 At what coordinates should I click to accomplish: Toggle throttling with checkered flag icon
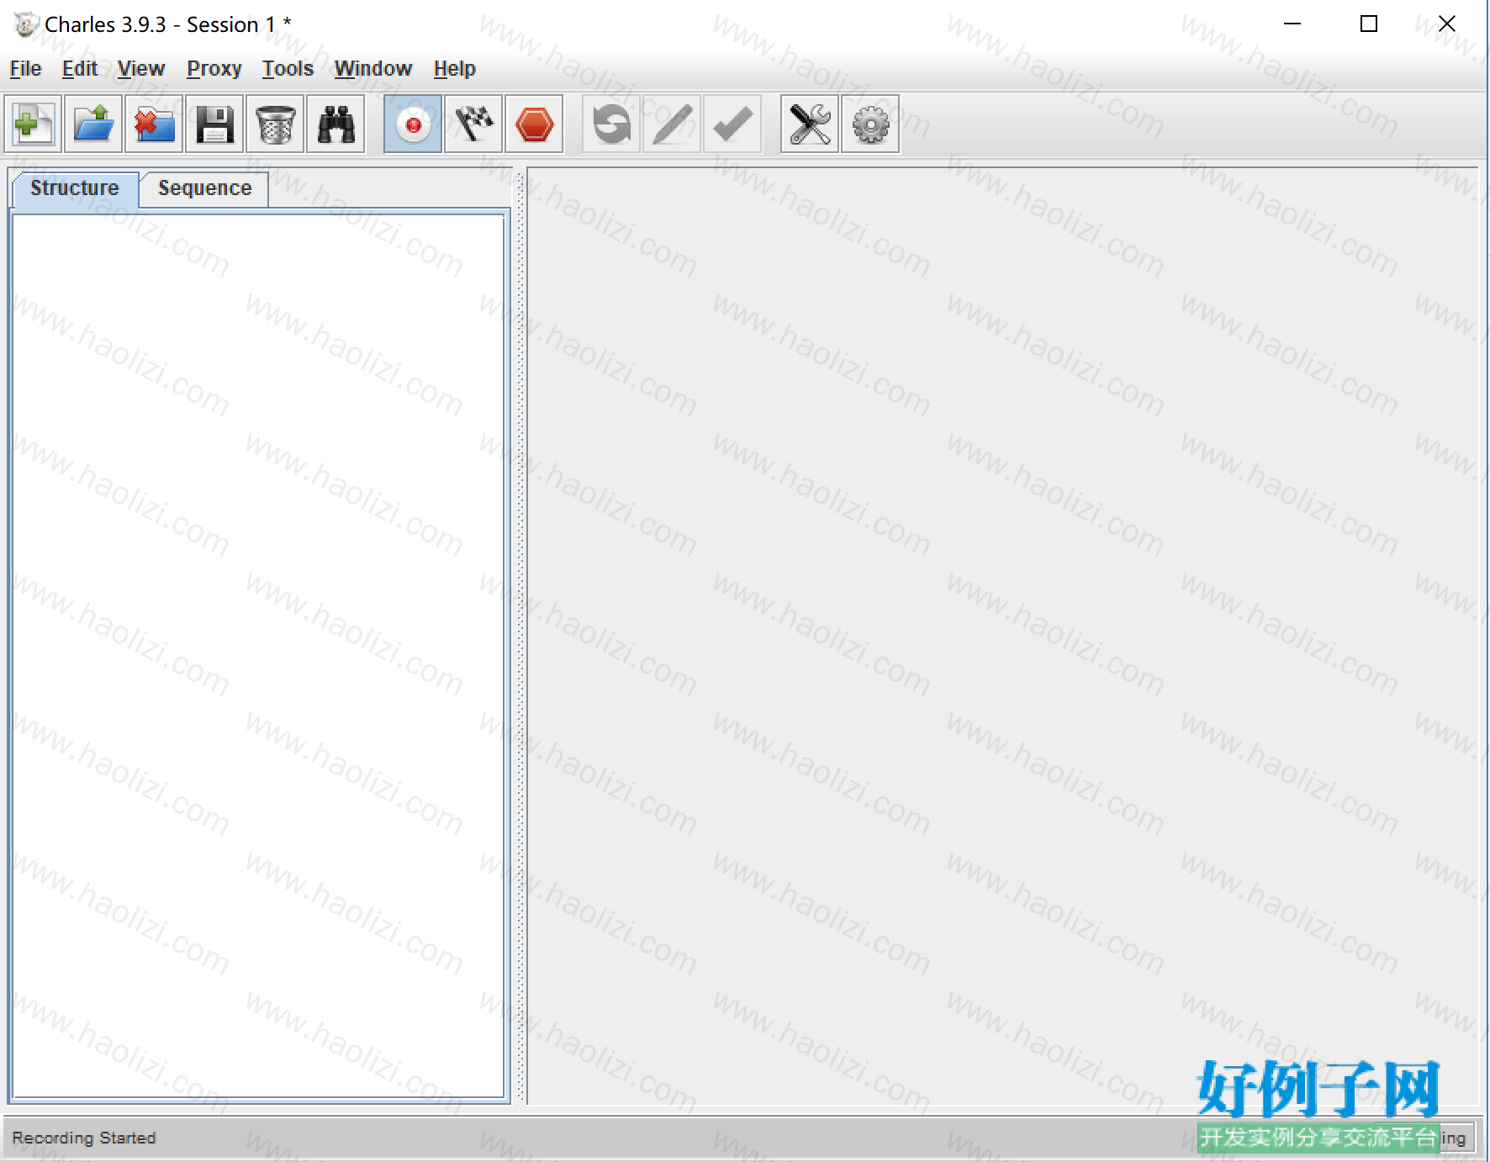coord(473,124)
